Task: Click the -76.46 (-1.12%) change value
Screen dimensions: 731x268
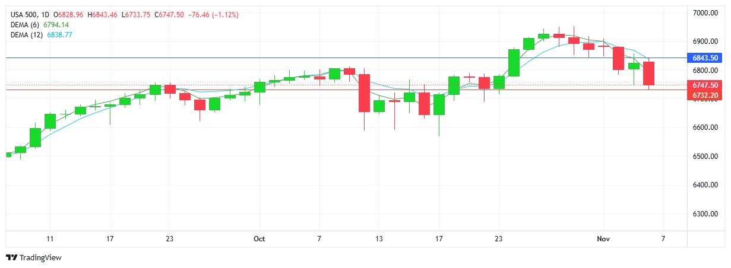Action: coord(213,14)
